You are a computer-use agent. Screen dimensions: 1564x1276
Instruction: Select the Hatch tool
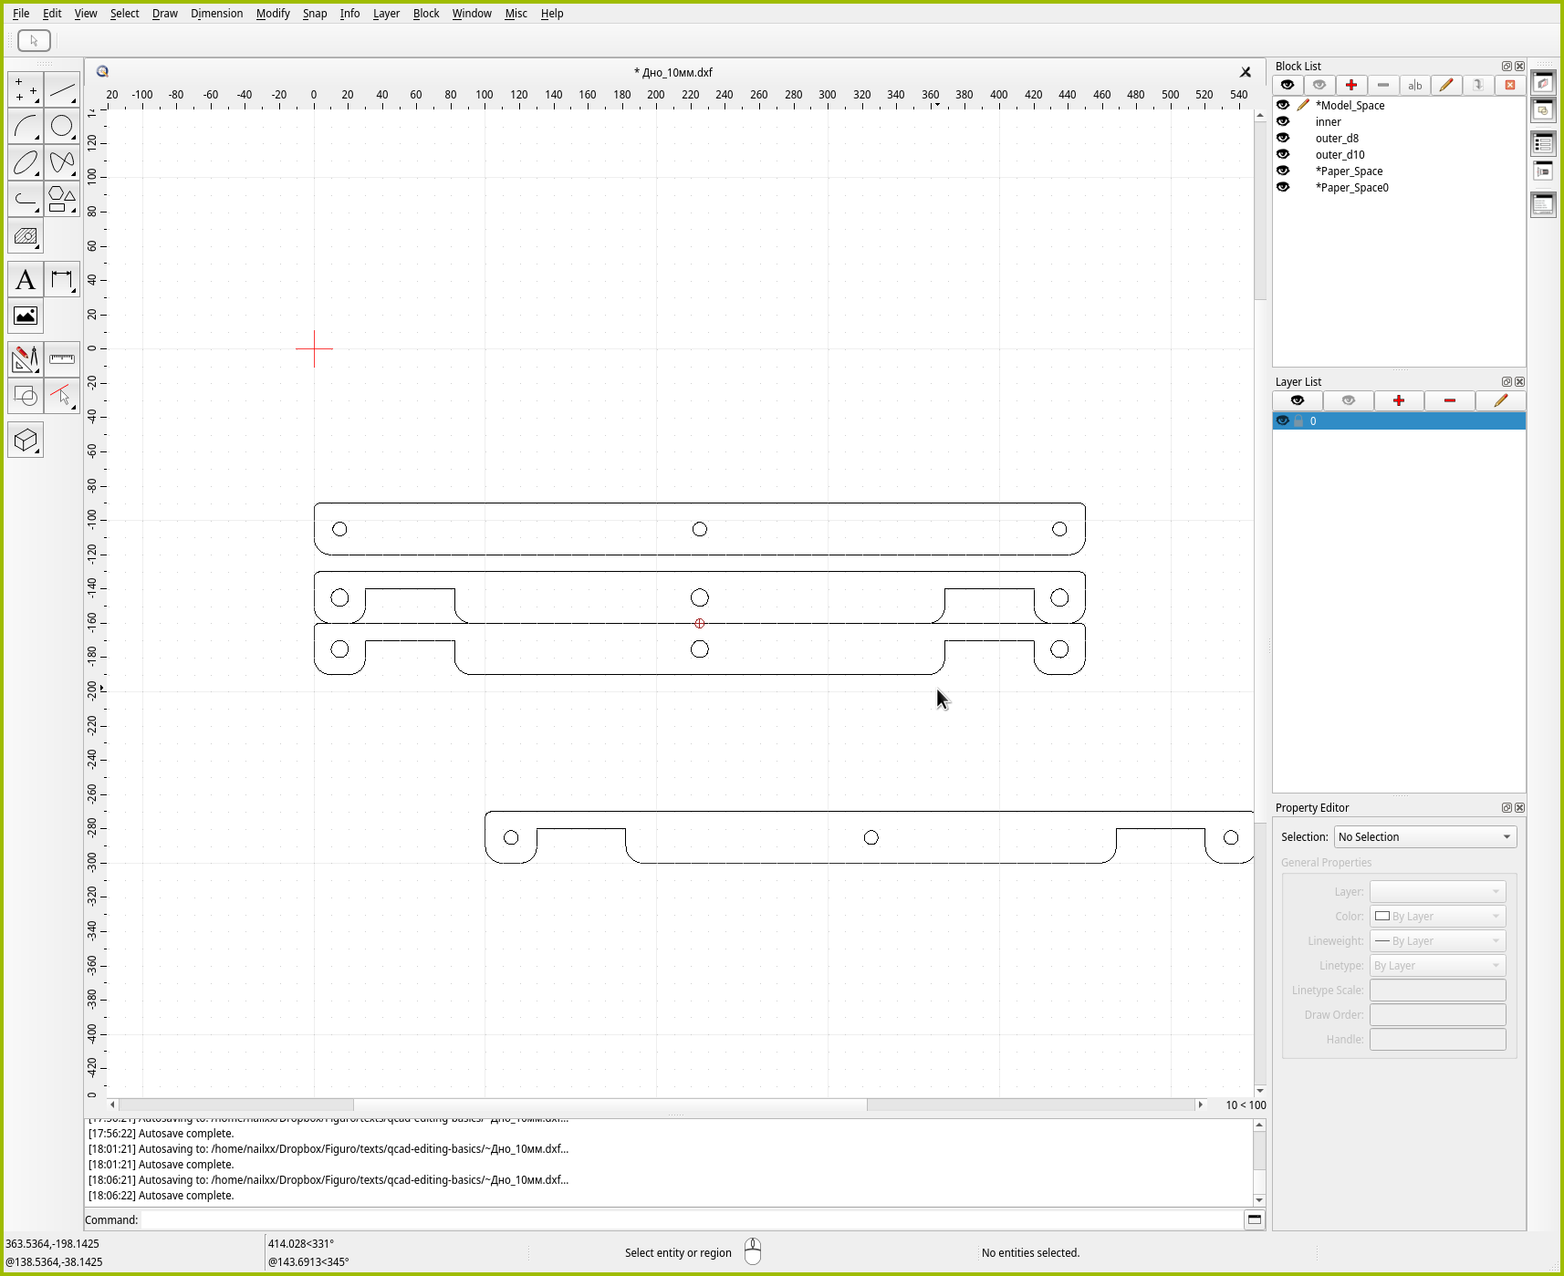coord(26,236)
